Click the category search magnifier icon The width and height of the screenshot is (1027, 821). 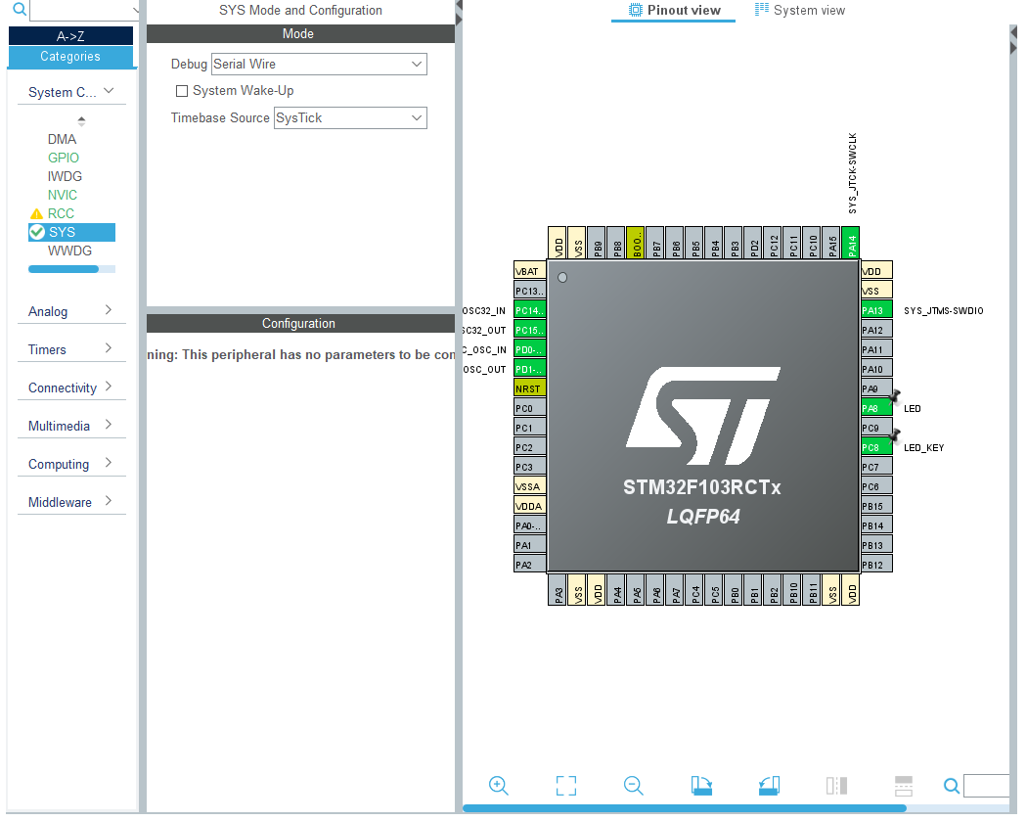click(x=20, y=9)
